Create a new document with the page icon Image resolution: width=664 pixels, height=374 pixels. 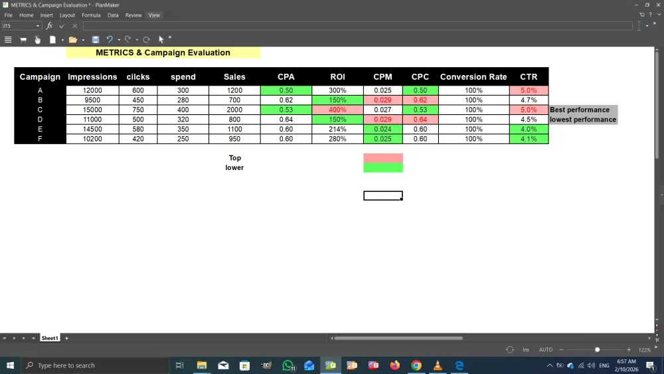point(52,40)
